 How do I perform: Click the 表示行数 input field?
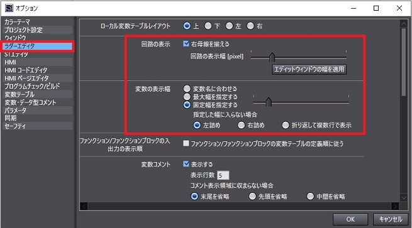(x=223, y=175)
